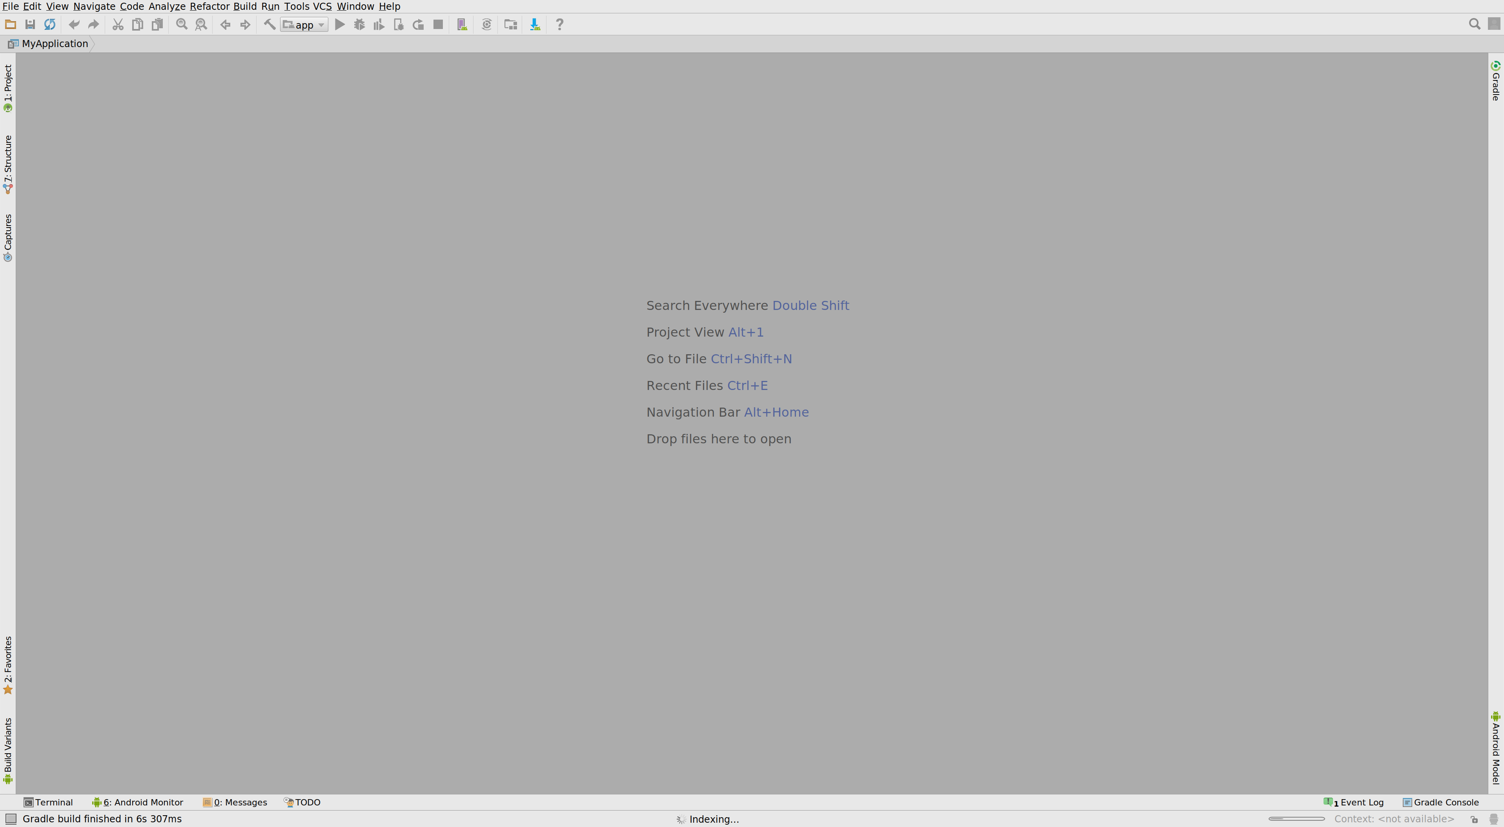Toggle the Gradle tool window

[x=1496, y=80]
